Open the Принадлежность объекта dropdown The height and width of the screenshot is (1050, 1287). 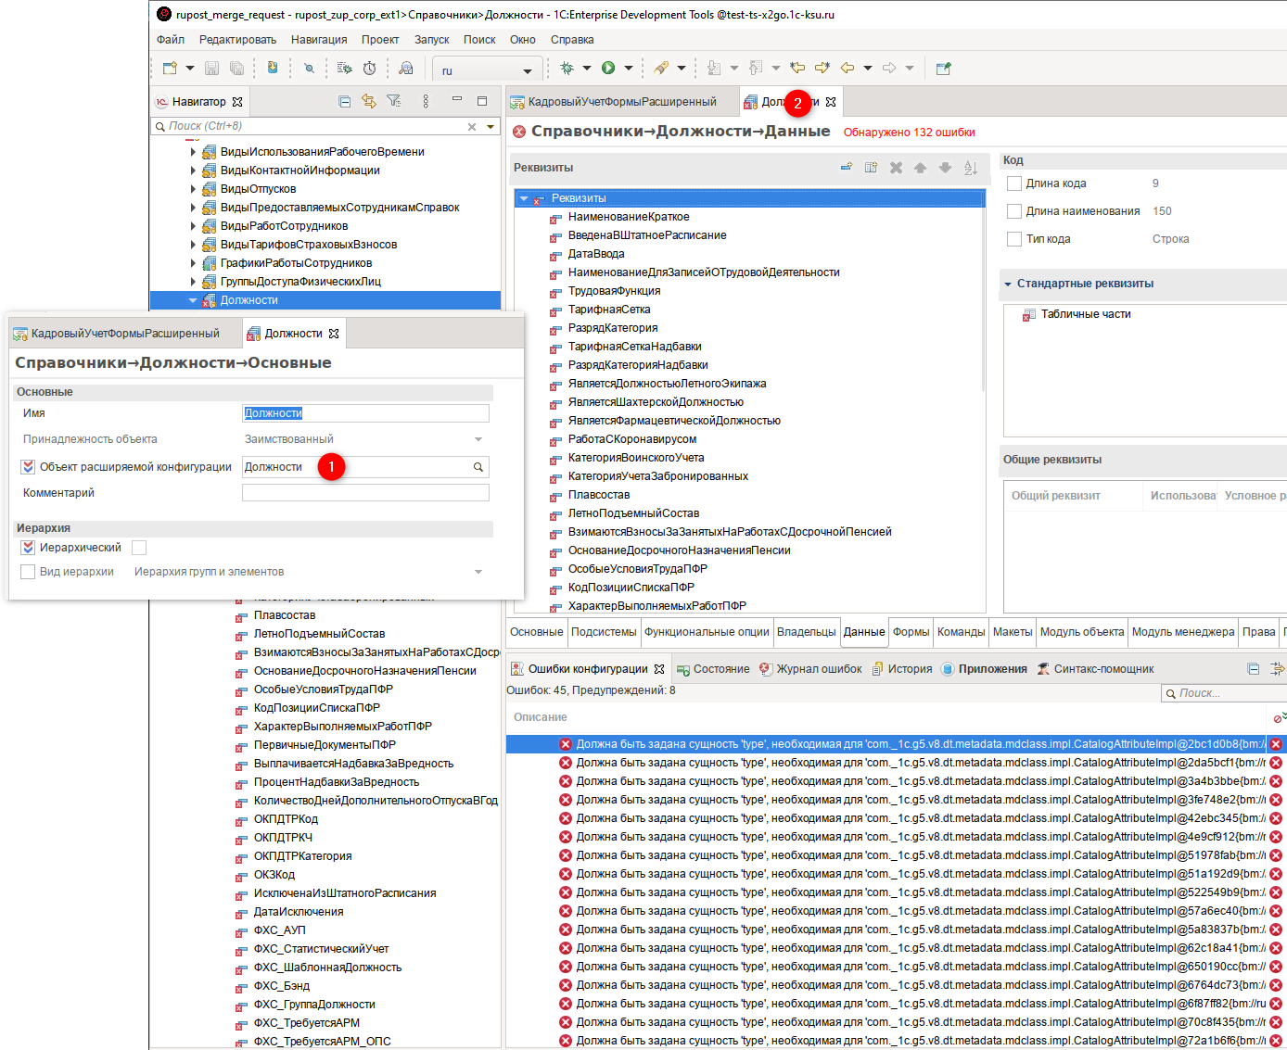pyautogui.click(x=478, y=438)
